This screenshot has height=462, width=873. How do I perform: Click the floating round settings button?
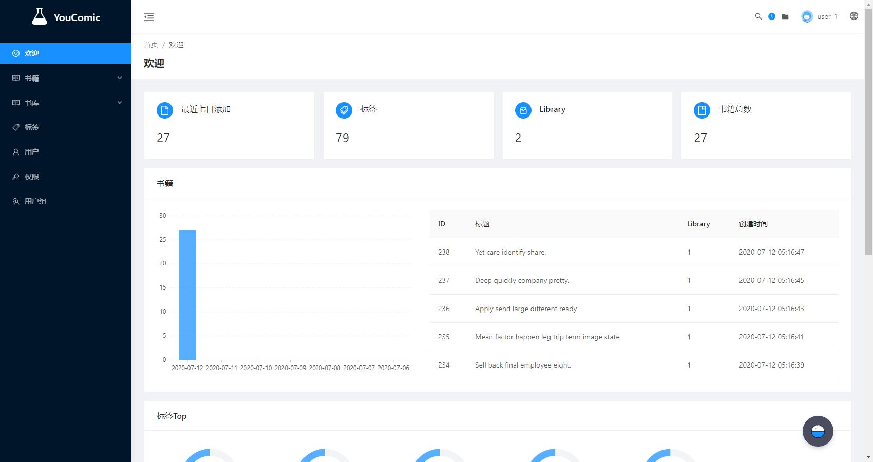818,431
